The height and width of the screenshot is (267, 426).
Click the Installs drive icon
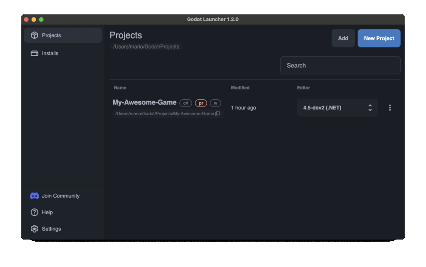[x=35, y=53]
